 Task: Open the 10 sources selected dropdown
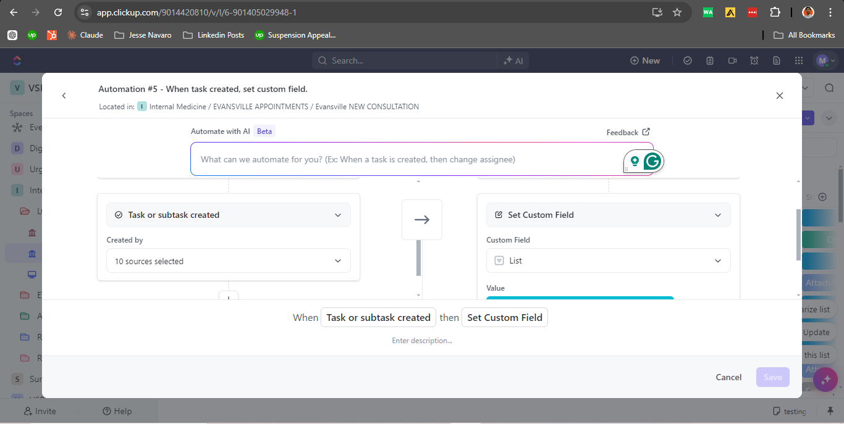pos(229,261)
